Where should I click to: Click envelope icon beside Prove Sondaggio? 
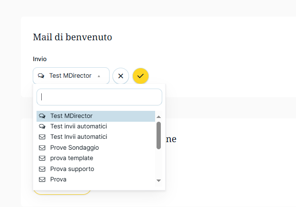pyautogui.click(x=42, y=148)
